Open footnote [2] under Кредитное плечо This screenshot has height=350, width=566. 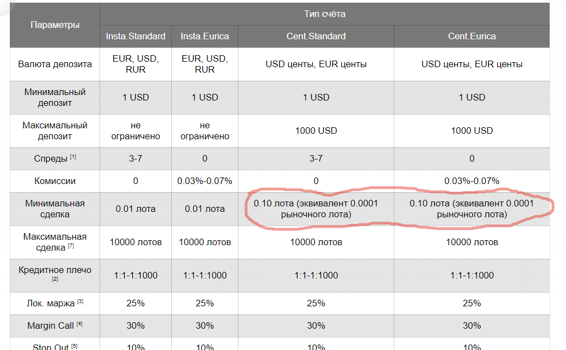point(55,279)
